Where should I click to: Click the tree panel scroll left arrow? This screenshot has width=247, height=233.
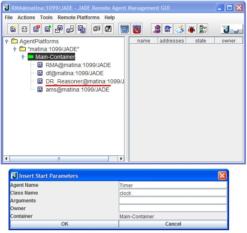pyautogui.click(x=6, y=159)
